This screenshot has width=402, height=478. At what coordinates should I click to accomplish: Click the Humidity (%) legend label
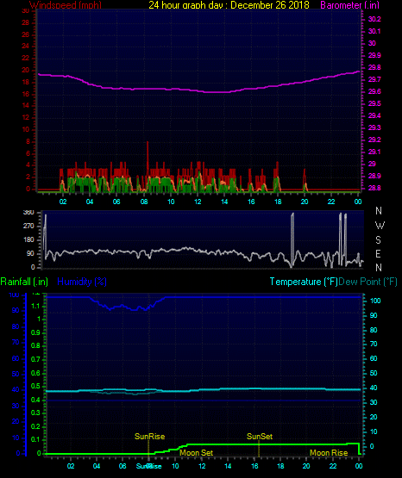point(82,282)
